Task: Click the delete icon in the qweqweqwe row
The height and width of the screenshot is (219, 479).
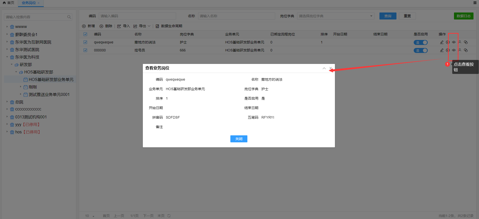Action: click(x=448, y=42)
